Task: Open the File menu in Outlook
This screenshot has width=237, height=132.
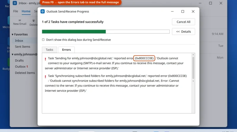Action: pos(15,11)
